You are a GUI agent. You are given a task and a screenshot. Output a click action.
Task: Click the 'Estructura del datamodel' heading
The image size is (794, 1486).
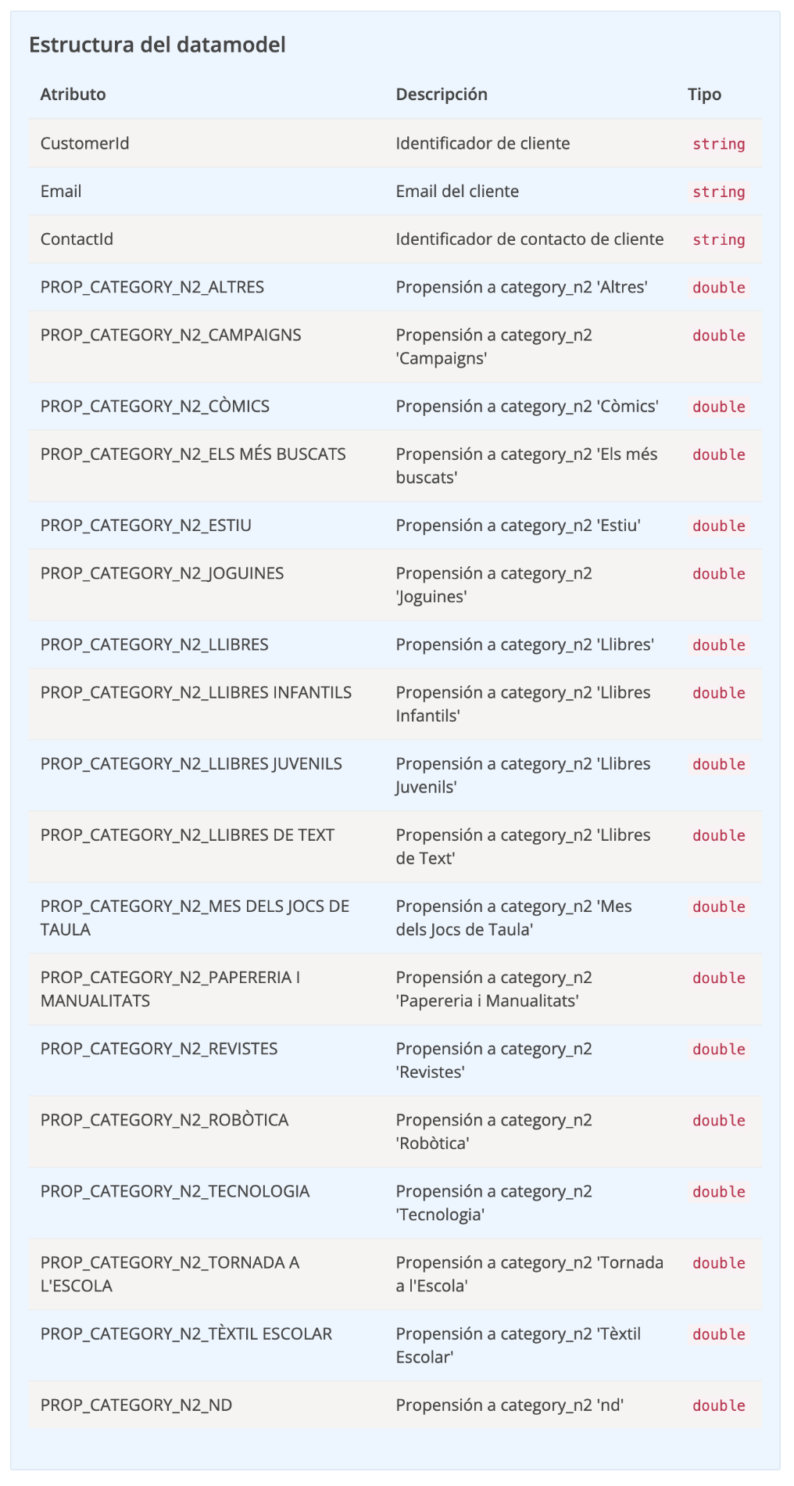[x=157, y=45]
